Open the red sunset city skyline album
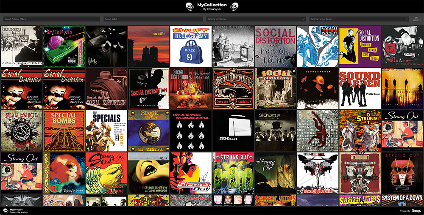The image size is (424, 215). pyautogui.click(x=148, y=46)
